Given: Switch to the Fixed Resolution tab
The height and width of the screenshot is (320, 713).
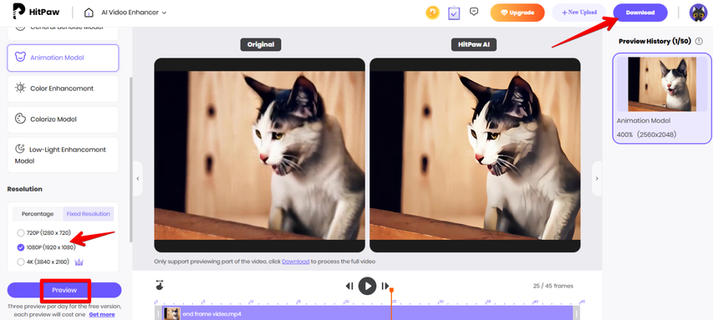Looking at the screenshot, I should [89, 214].
